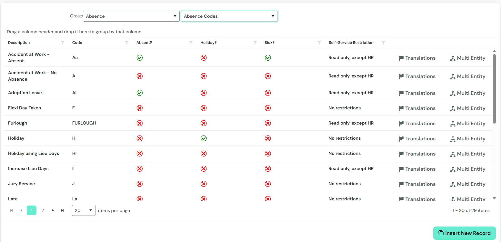Open Multi Entity for the Holiday row

[x=468, y=139]
